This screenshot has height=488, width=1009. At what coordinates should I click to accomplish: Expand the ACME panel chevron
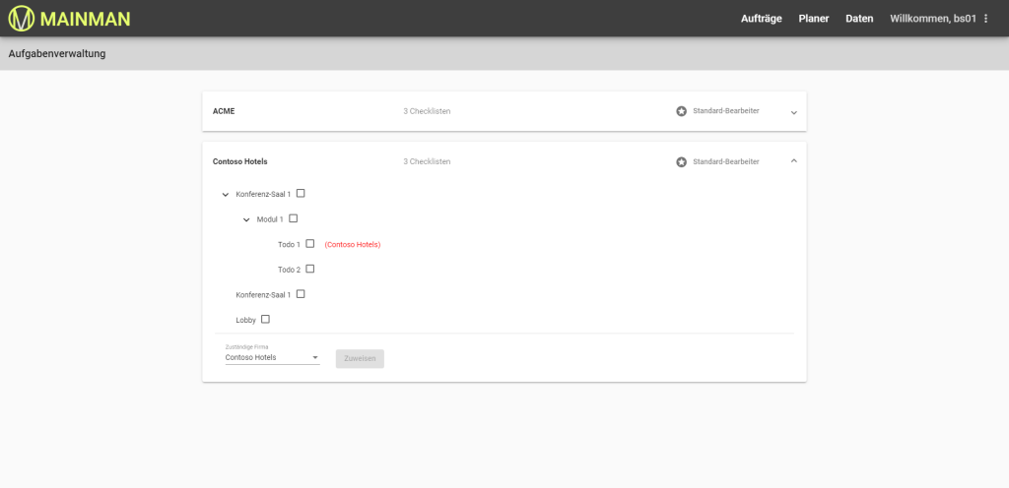tap(793, 112)
